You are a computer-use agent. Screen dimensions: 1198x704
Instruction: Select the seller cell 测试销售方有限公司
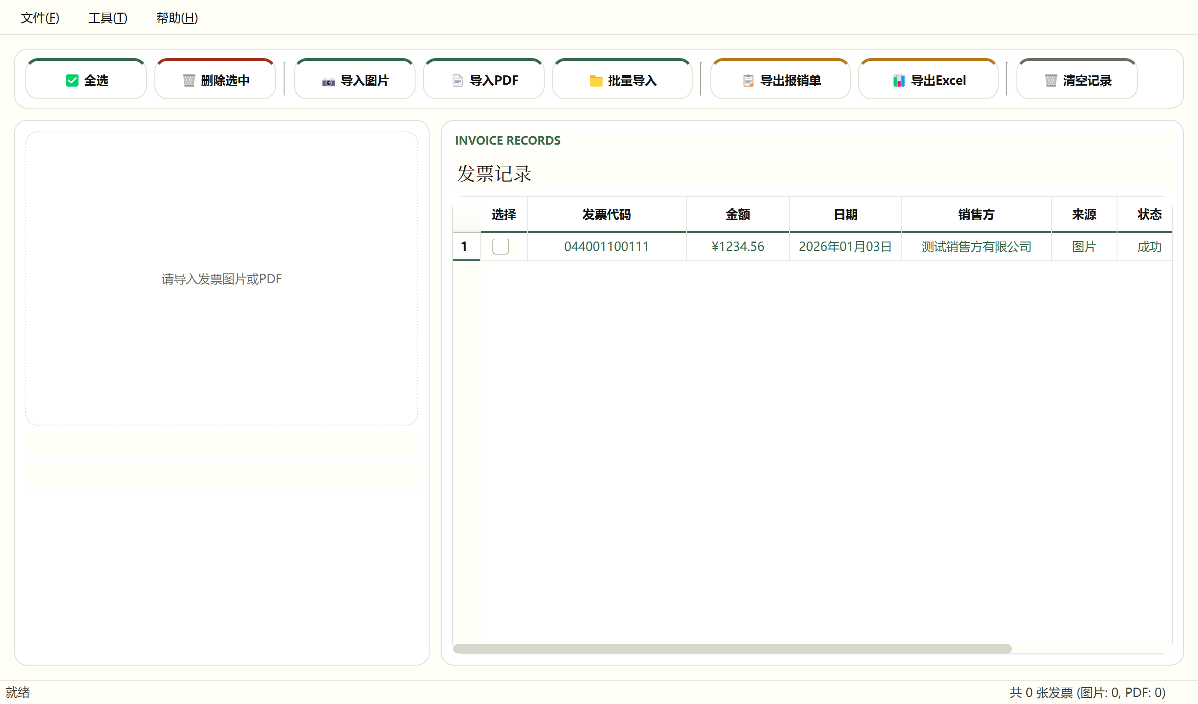tap(977, 246)
